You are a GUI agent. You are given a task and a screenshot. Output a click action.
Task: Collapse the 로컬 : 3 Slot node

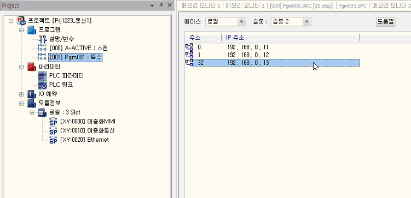pos(32,112)
